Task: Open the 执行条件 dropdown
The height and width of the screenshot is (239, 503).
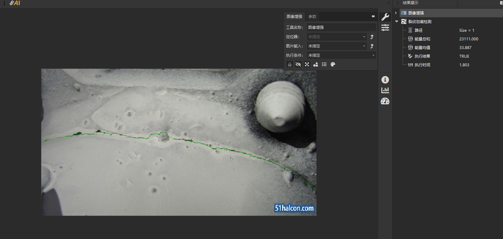Action: point(341,55)
